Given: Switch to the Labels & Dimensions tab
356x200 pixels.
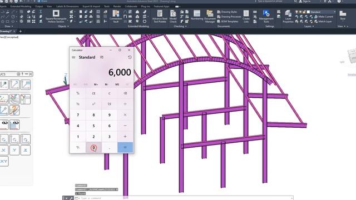Looking at the screenshot, I should pyautogui.click(x=67, y=6).
